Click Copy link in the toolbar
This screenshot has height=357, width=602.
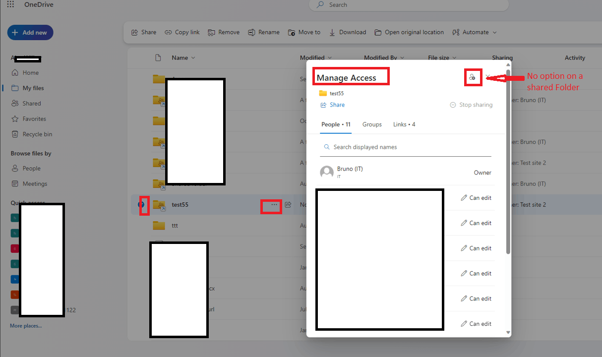pyautogui.click(x=182, y=32)
